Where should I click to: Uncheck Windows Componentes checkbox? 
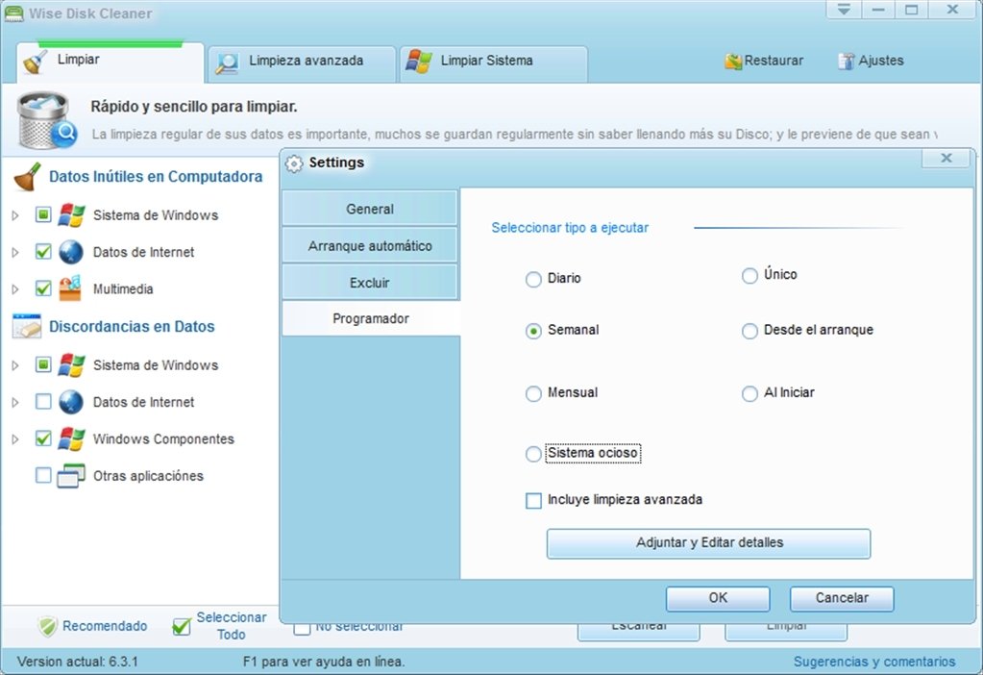click(43, 438)
